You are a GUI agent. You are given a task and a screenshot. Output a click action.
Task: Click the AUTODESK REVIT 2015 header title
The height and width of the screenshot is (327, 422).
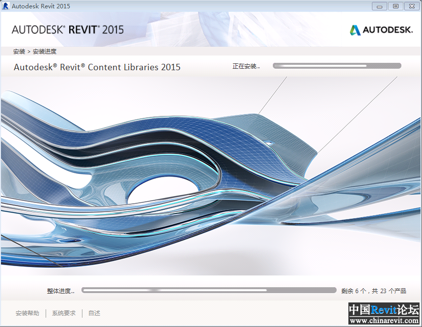(x=68, y=29)
